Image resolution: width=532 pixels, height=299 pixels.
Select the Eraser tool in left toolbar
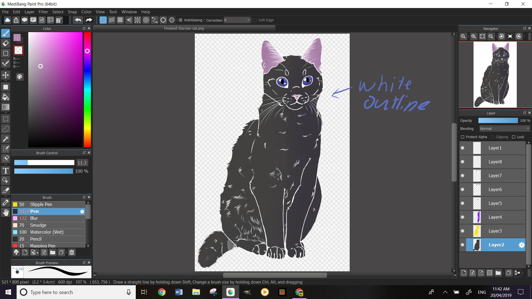tap(6, 43)
